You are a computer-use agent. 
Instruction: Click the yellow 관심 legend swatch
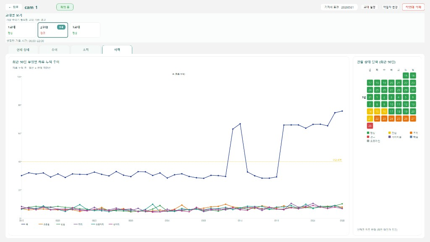(x=389, y=133)
